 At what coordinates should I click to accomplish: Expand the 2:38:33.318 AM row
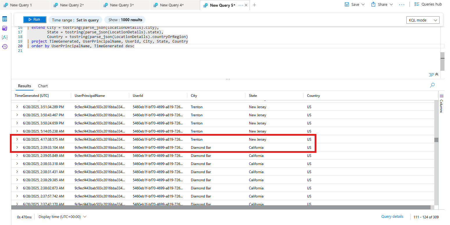point(17,164)
